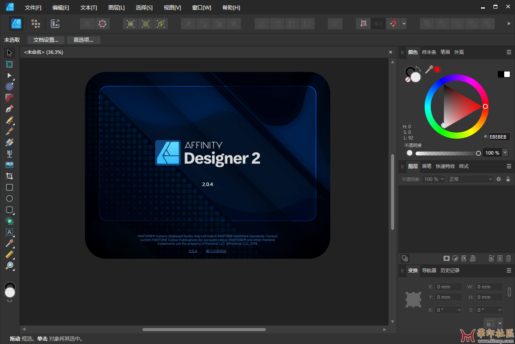Set colour to none (red-slash circle)
The width and height of the screenshot is (515, 344).
click(x=407, y=79)
